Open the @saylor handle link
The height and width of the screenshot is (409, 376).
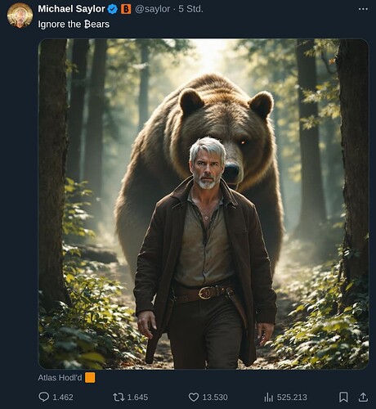153,9
